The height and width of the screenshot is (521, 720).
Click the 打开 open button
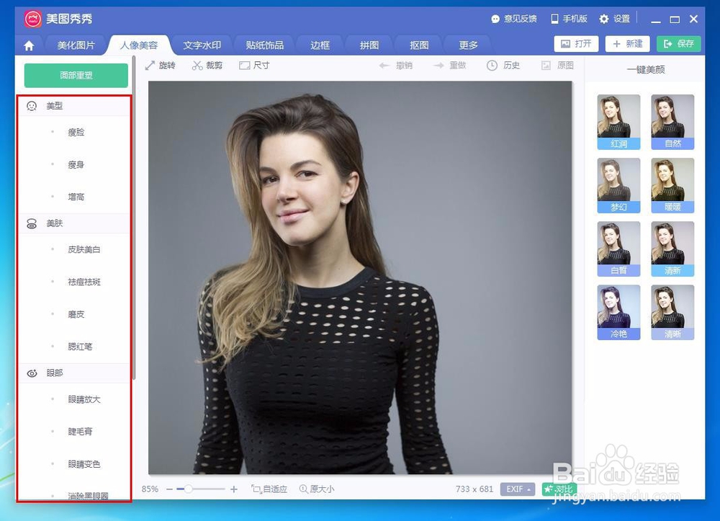pyautogui.click(x=576, y=44)
